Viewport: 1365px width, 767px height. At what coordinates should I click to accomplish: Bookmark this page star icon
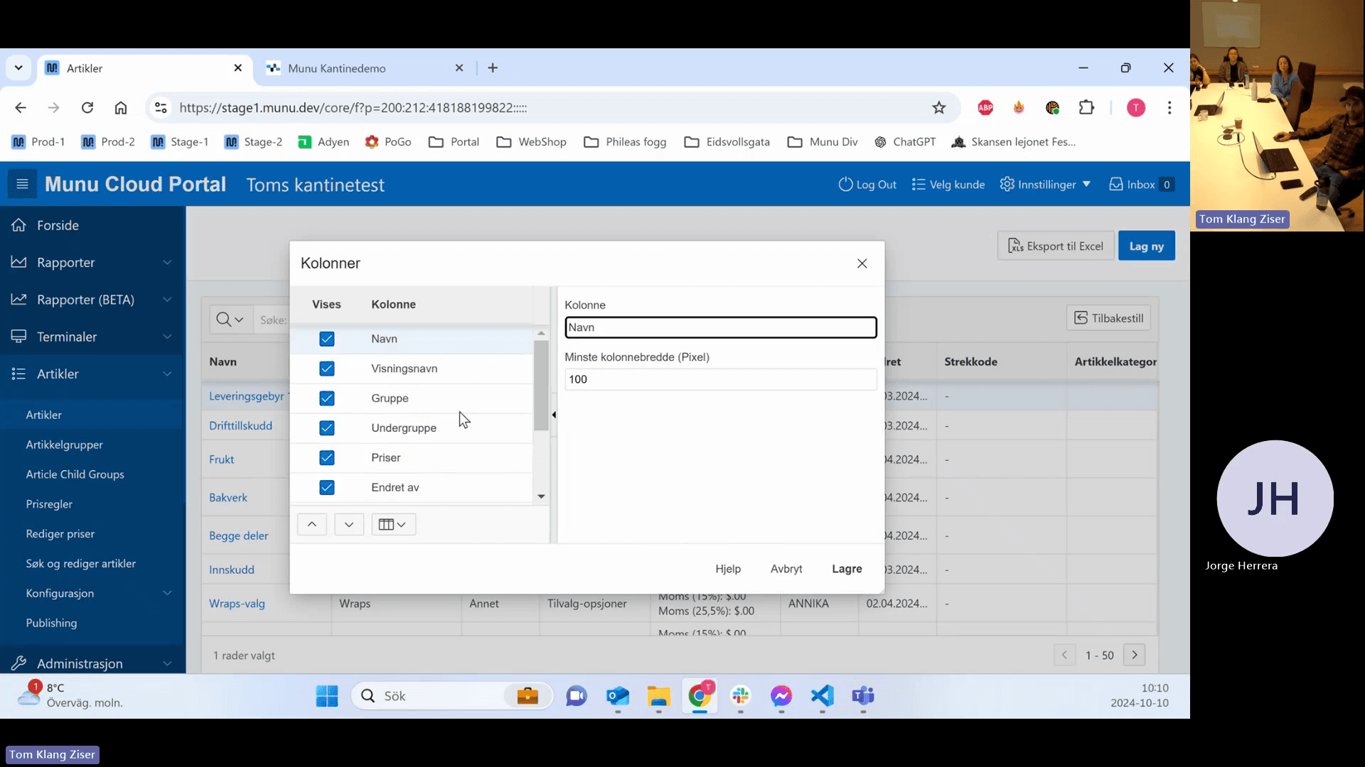tap(939, 108)
